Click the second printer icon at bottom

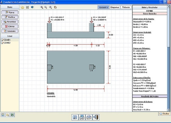click(x=89, y=117)
